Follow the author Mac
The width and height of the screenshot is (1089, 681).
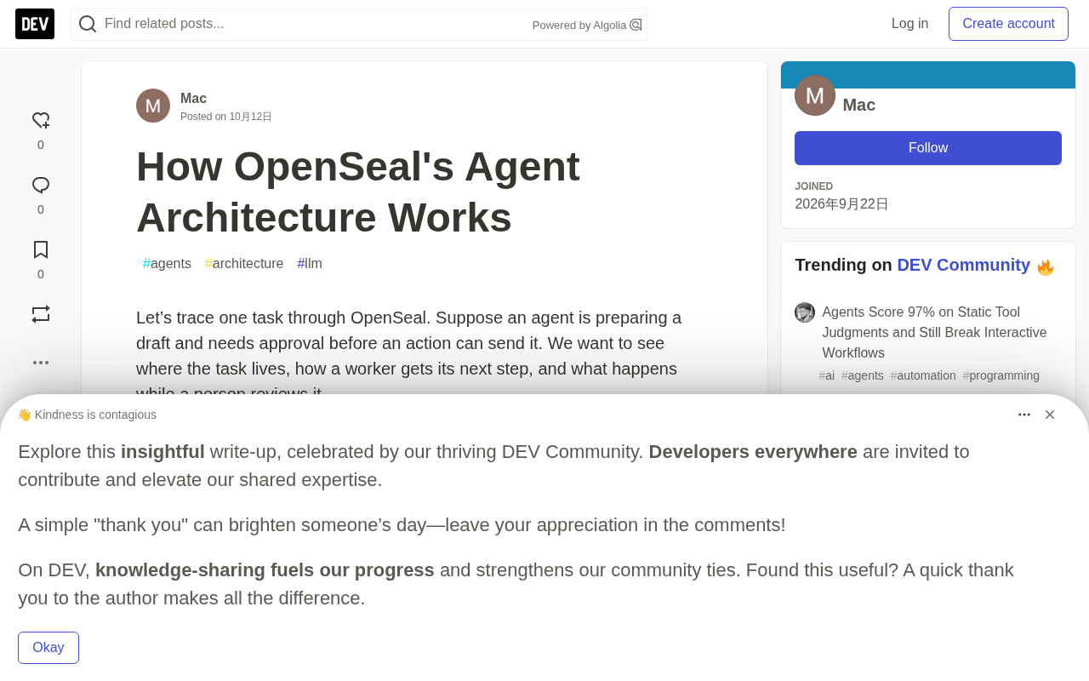coord(928,148)
